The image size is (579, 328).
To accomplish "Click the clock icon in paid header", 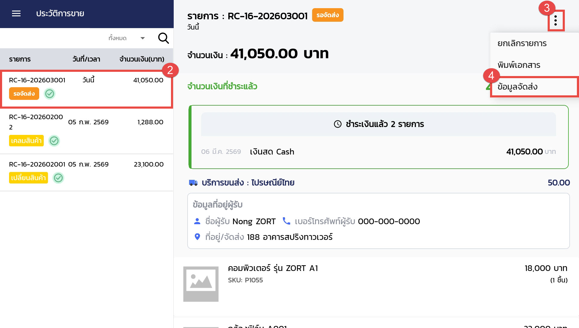I will [338, 124].
